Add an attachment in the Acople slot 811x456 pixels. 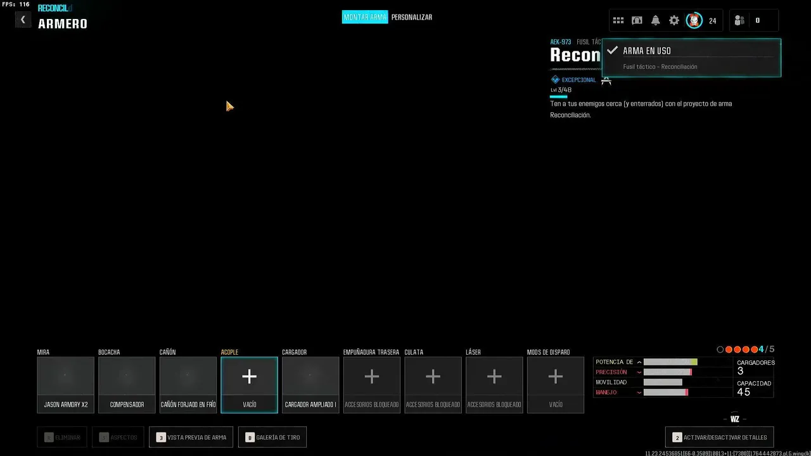[x=249, y=384]
